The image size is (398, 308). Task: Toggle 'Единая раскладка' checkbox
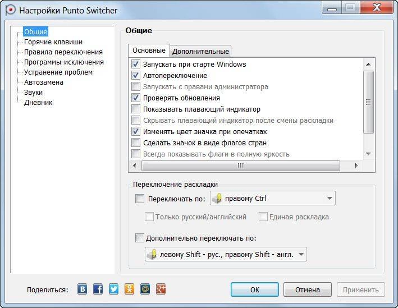[x=263, y=217]
